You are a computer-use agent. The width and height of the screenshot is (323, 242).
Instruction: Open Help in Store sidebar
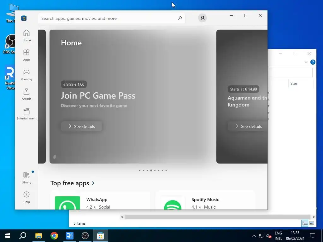tap(26, 197)
